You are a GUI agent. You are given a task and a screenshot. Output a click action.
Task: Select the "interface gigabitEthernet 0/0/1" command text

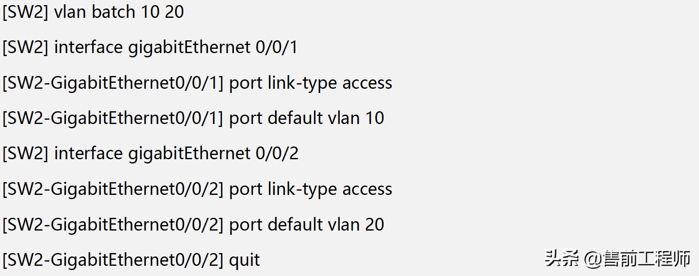click(x=176, y=47)
